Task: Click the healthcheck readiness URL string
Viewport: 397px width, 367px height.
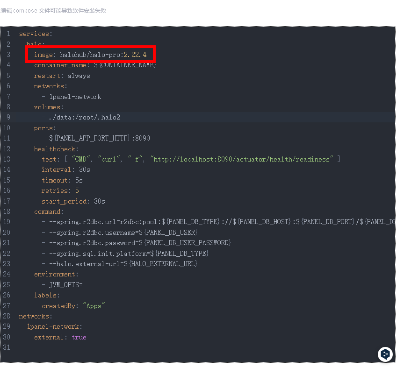Action: (x=241, y=160)
